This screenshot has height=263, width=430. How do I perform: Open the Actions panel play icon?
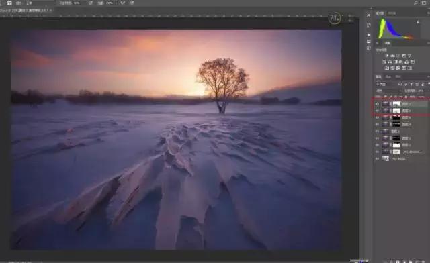[369, 35]
